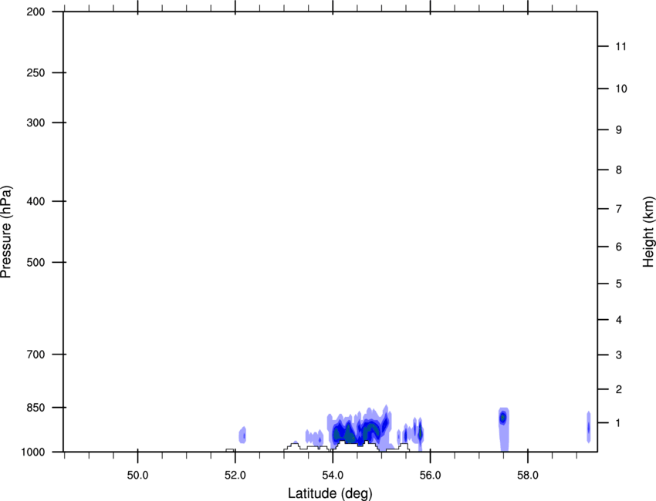Select the small contour patch near latitude 52.2
This screenshot has width=656, height=501.
242,435
